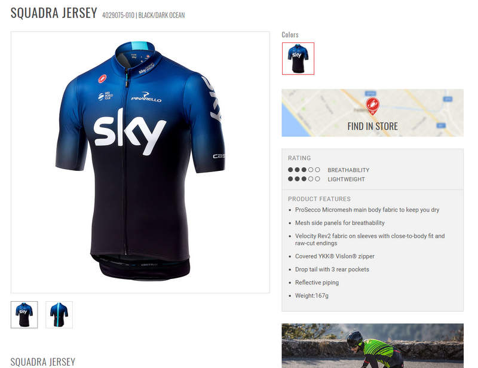Click the World Tour emblem on jersey chest
This screenshot has width=478, height=368.
105,96
